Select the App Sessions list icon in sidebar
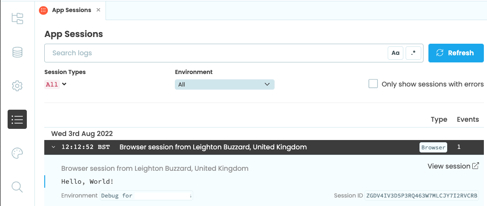The width and height of the screenshot is (487, 206). (17, 119)
